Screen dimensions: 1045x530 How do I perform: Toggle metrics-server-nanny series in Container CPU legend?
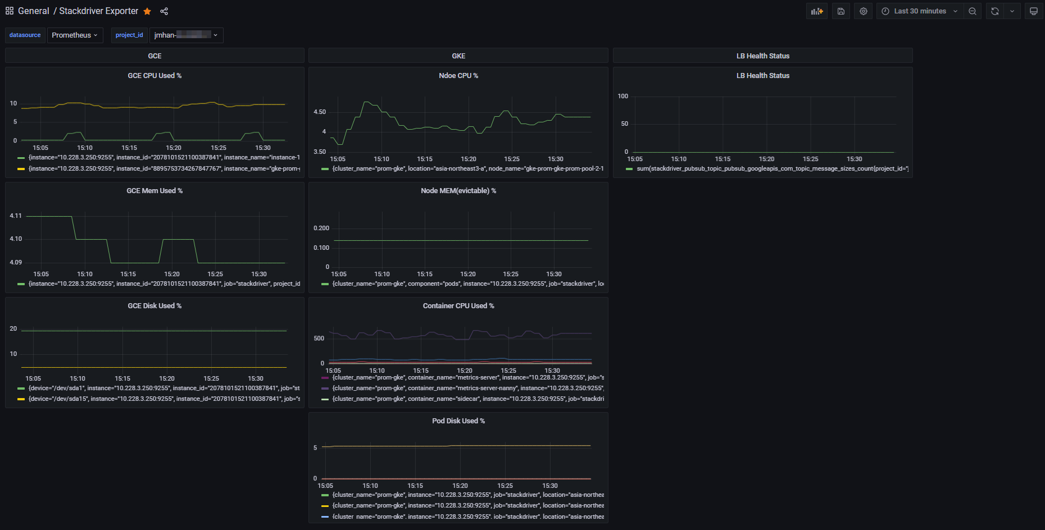click(x=466, y=388)
